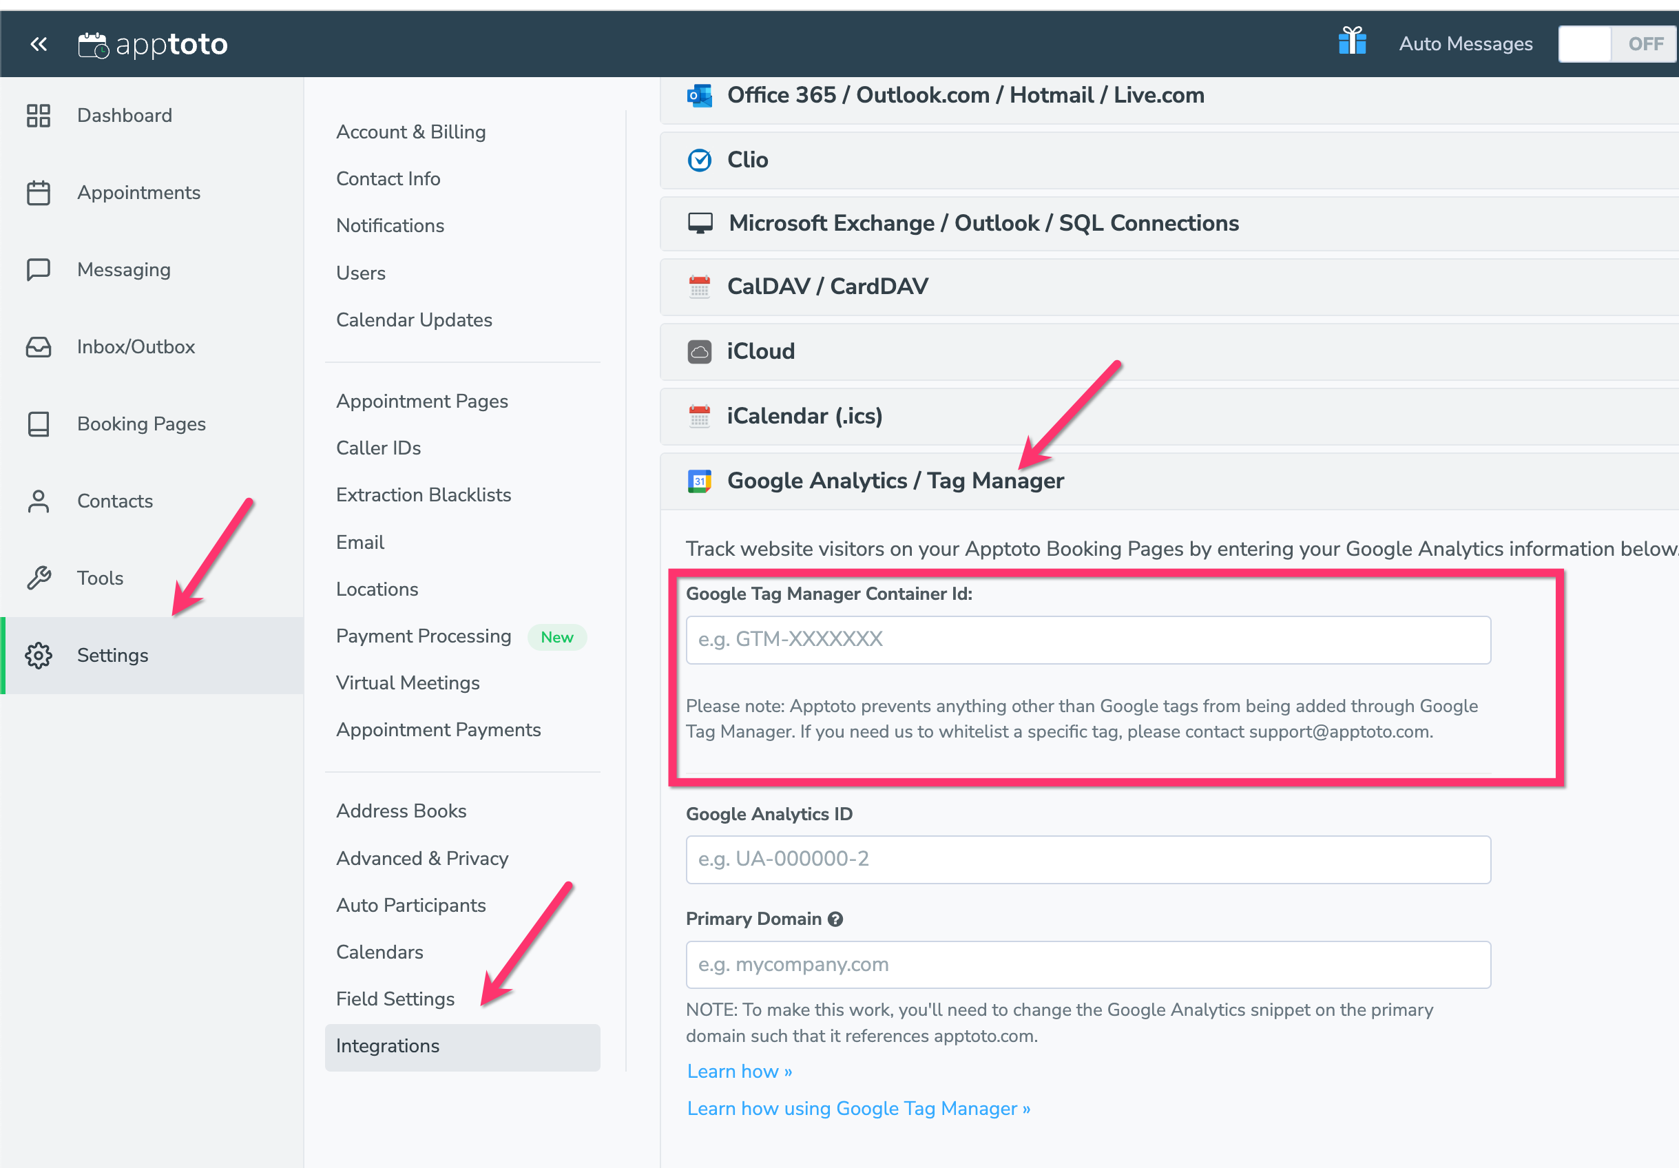Select Payment Processing menu item

pyautogui.click(x=424, y=636)
